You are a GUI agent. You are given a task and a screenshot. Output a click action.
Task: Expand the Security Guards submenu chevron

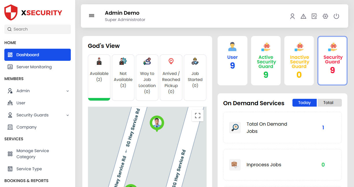[68, 115]
